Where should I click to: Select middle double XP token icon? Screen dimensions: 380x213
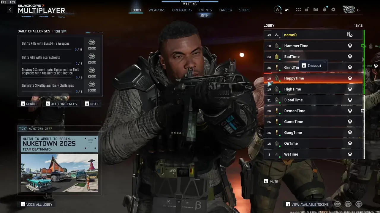348,204
